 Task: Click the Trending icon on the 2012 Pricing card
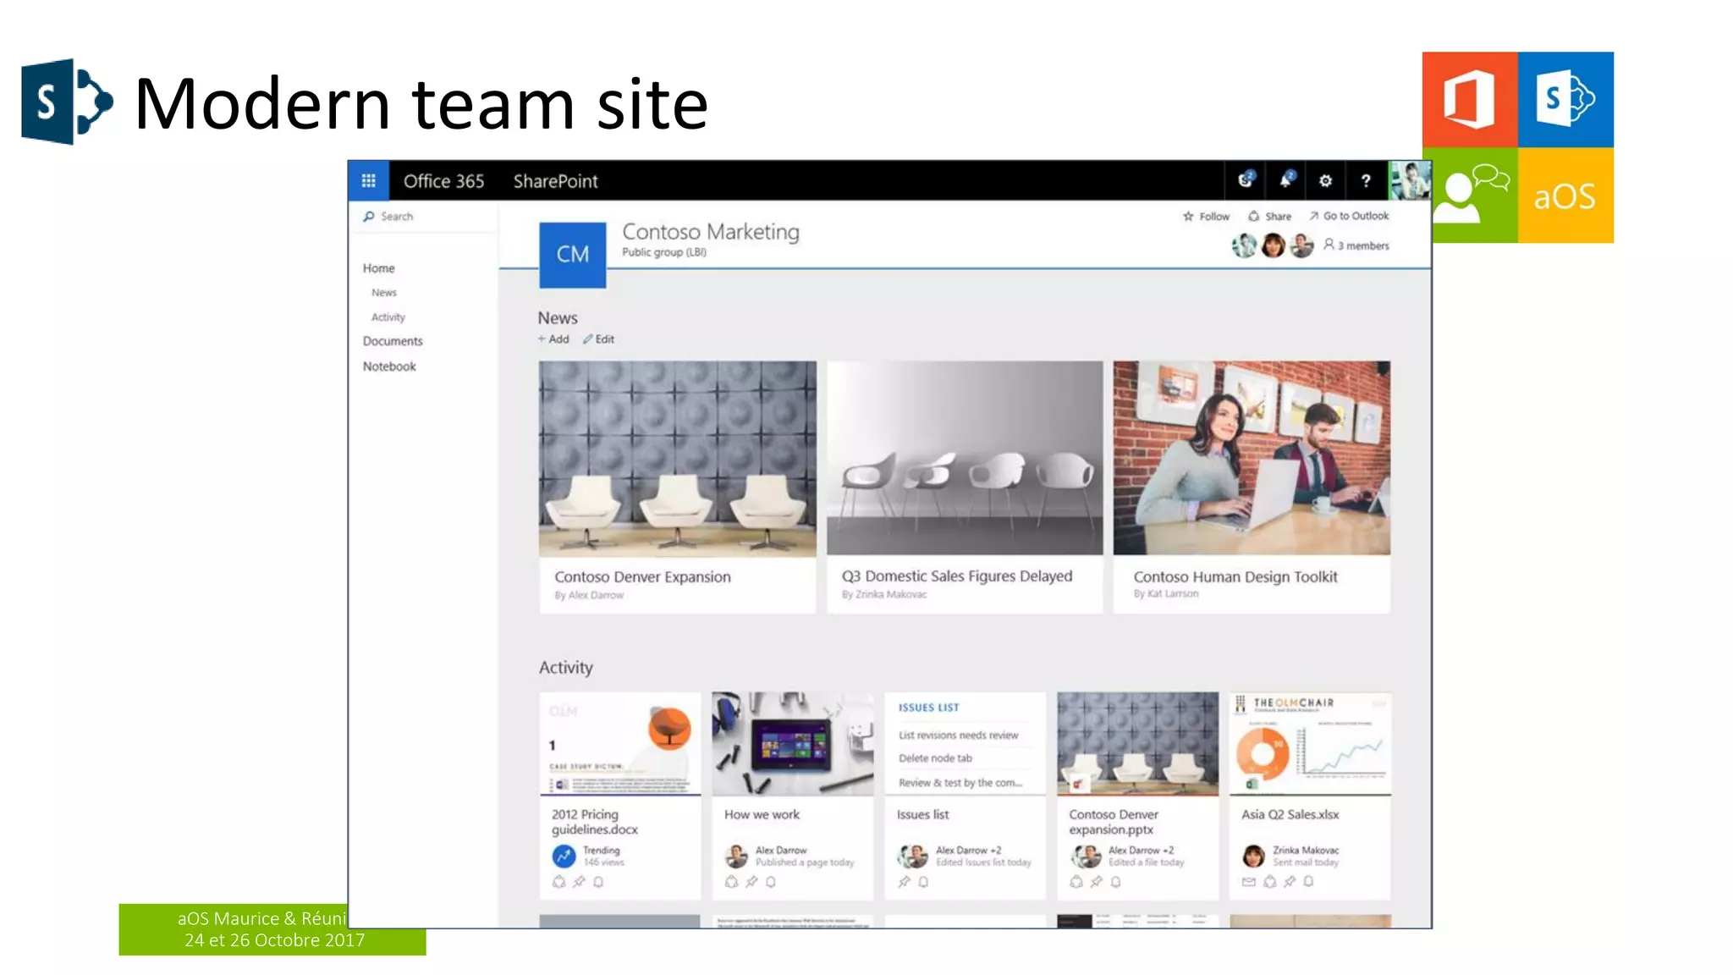click(x=564, y=856)
